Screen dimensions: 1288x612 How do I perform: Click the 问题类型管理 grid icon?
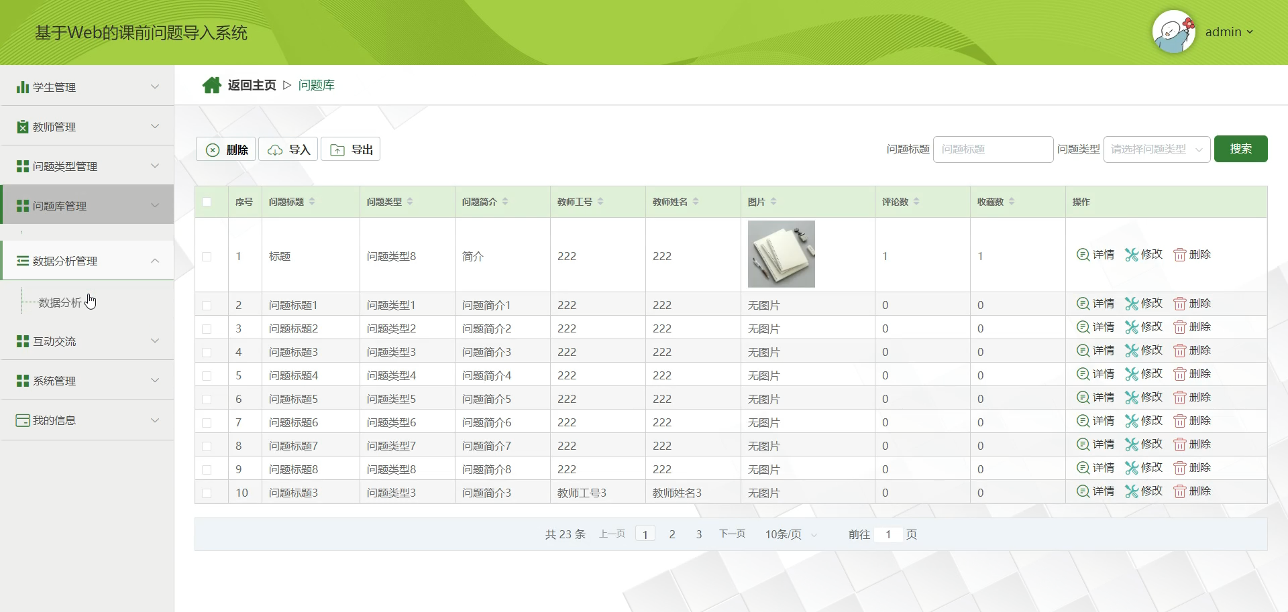(23, 166)
